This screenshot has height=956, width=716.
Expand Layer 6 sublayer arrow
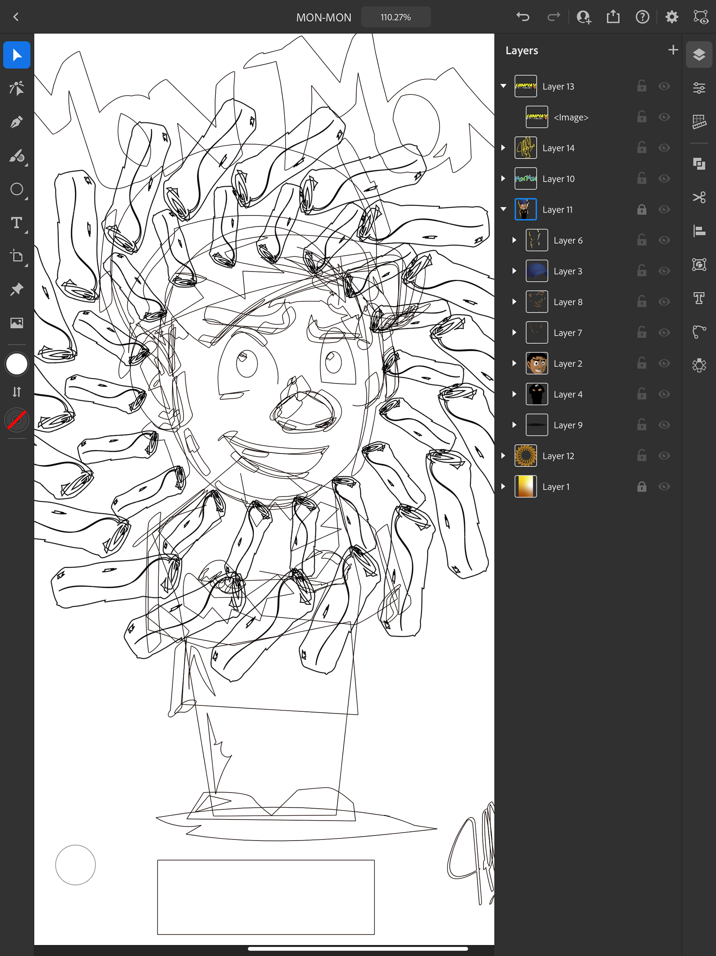(514, 240)
